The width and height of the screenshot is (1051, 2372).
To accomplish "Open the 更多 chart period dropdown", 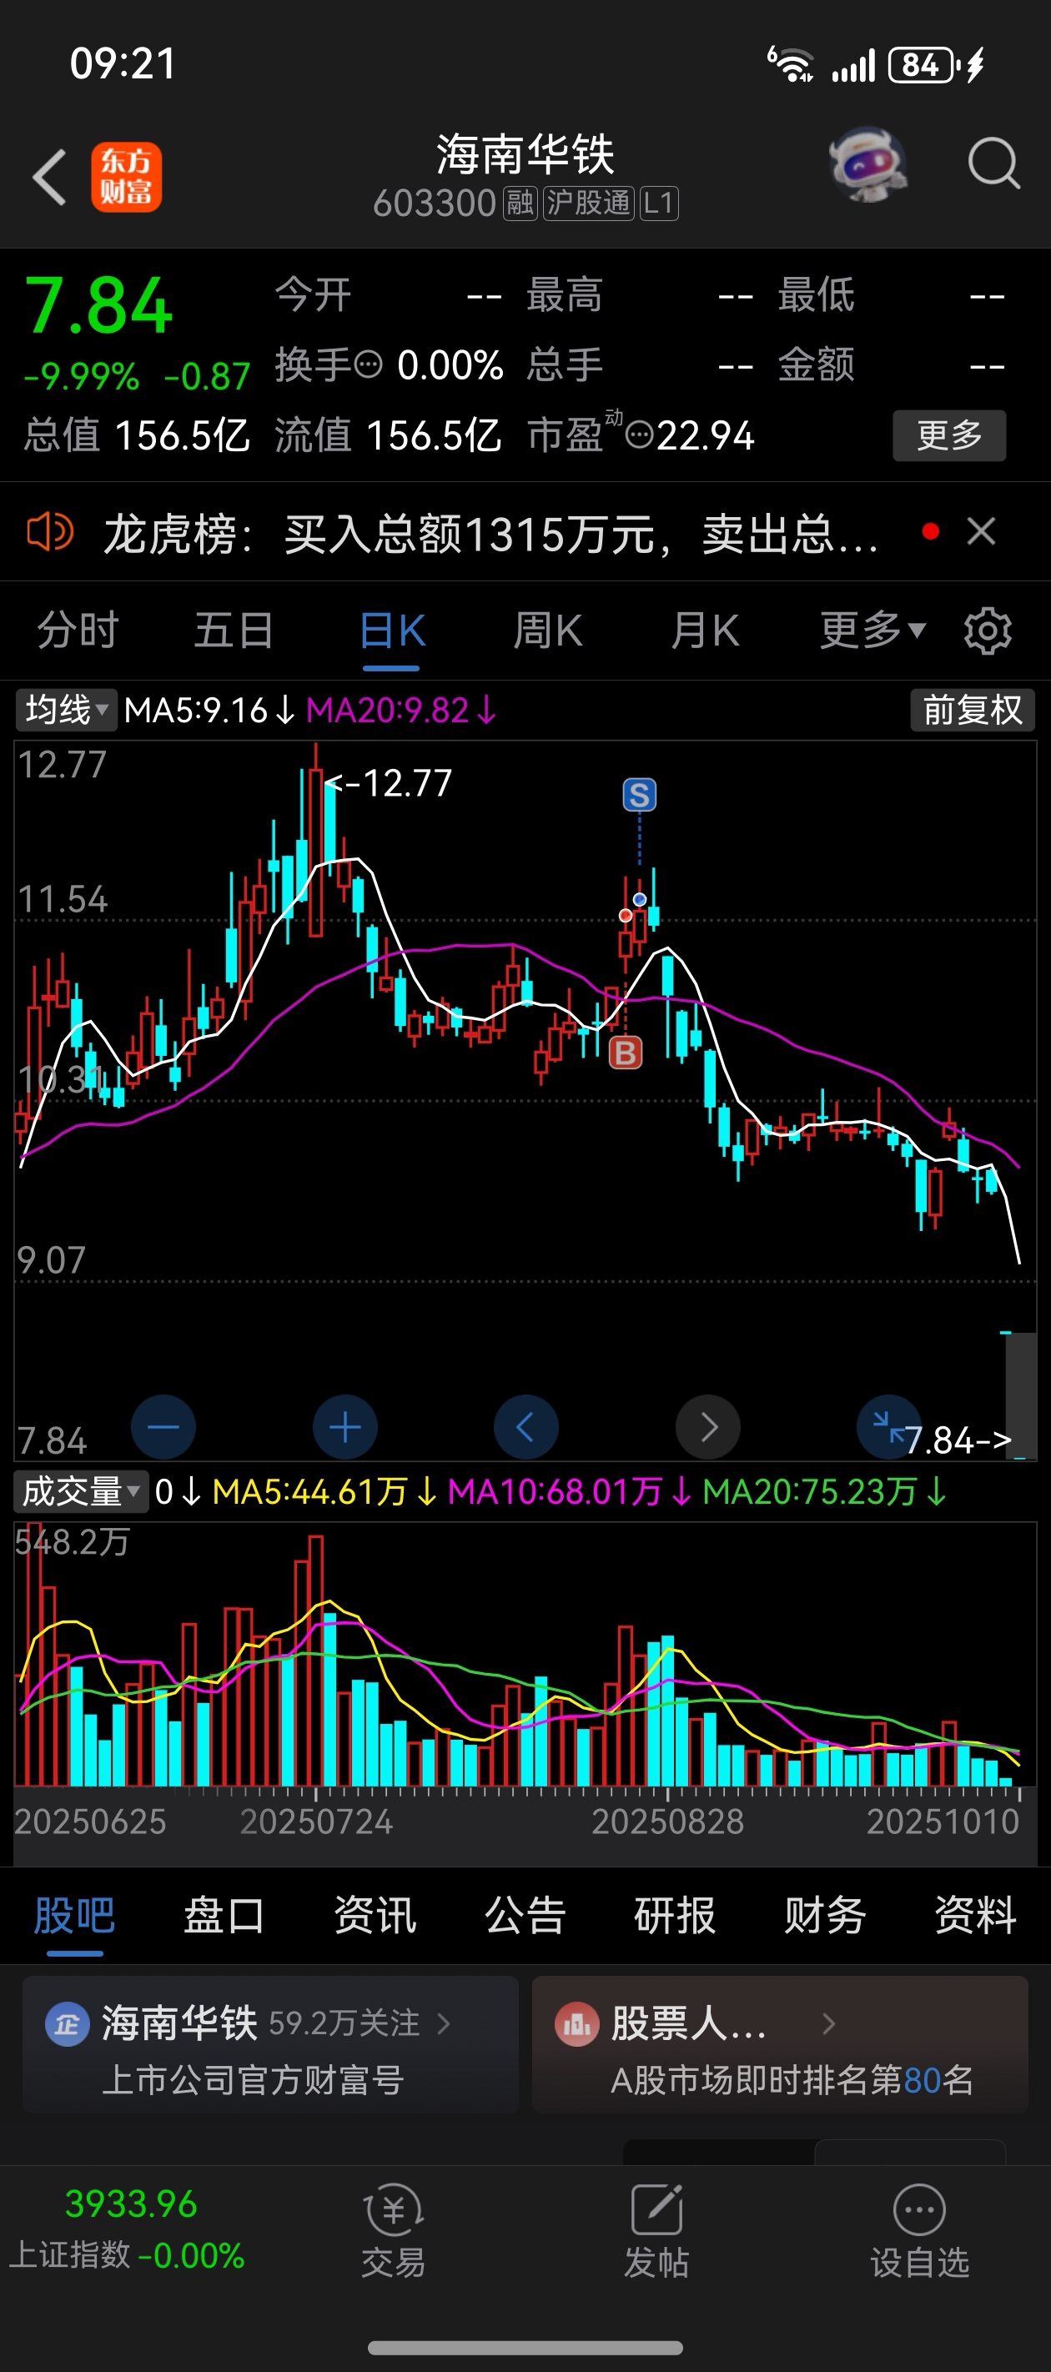I will coord(872,631).
